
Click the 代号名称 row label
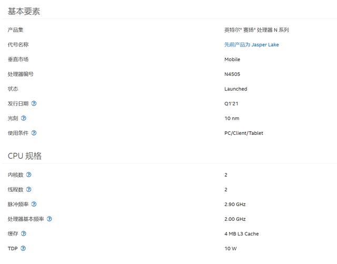[18, 45]
